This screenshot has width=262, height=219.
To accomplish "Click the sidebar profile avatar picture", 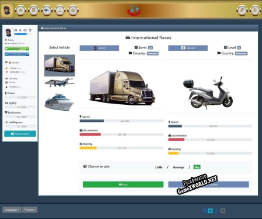I will coord(8,32).
